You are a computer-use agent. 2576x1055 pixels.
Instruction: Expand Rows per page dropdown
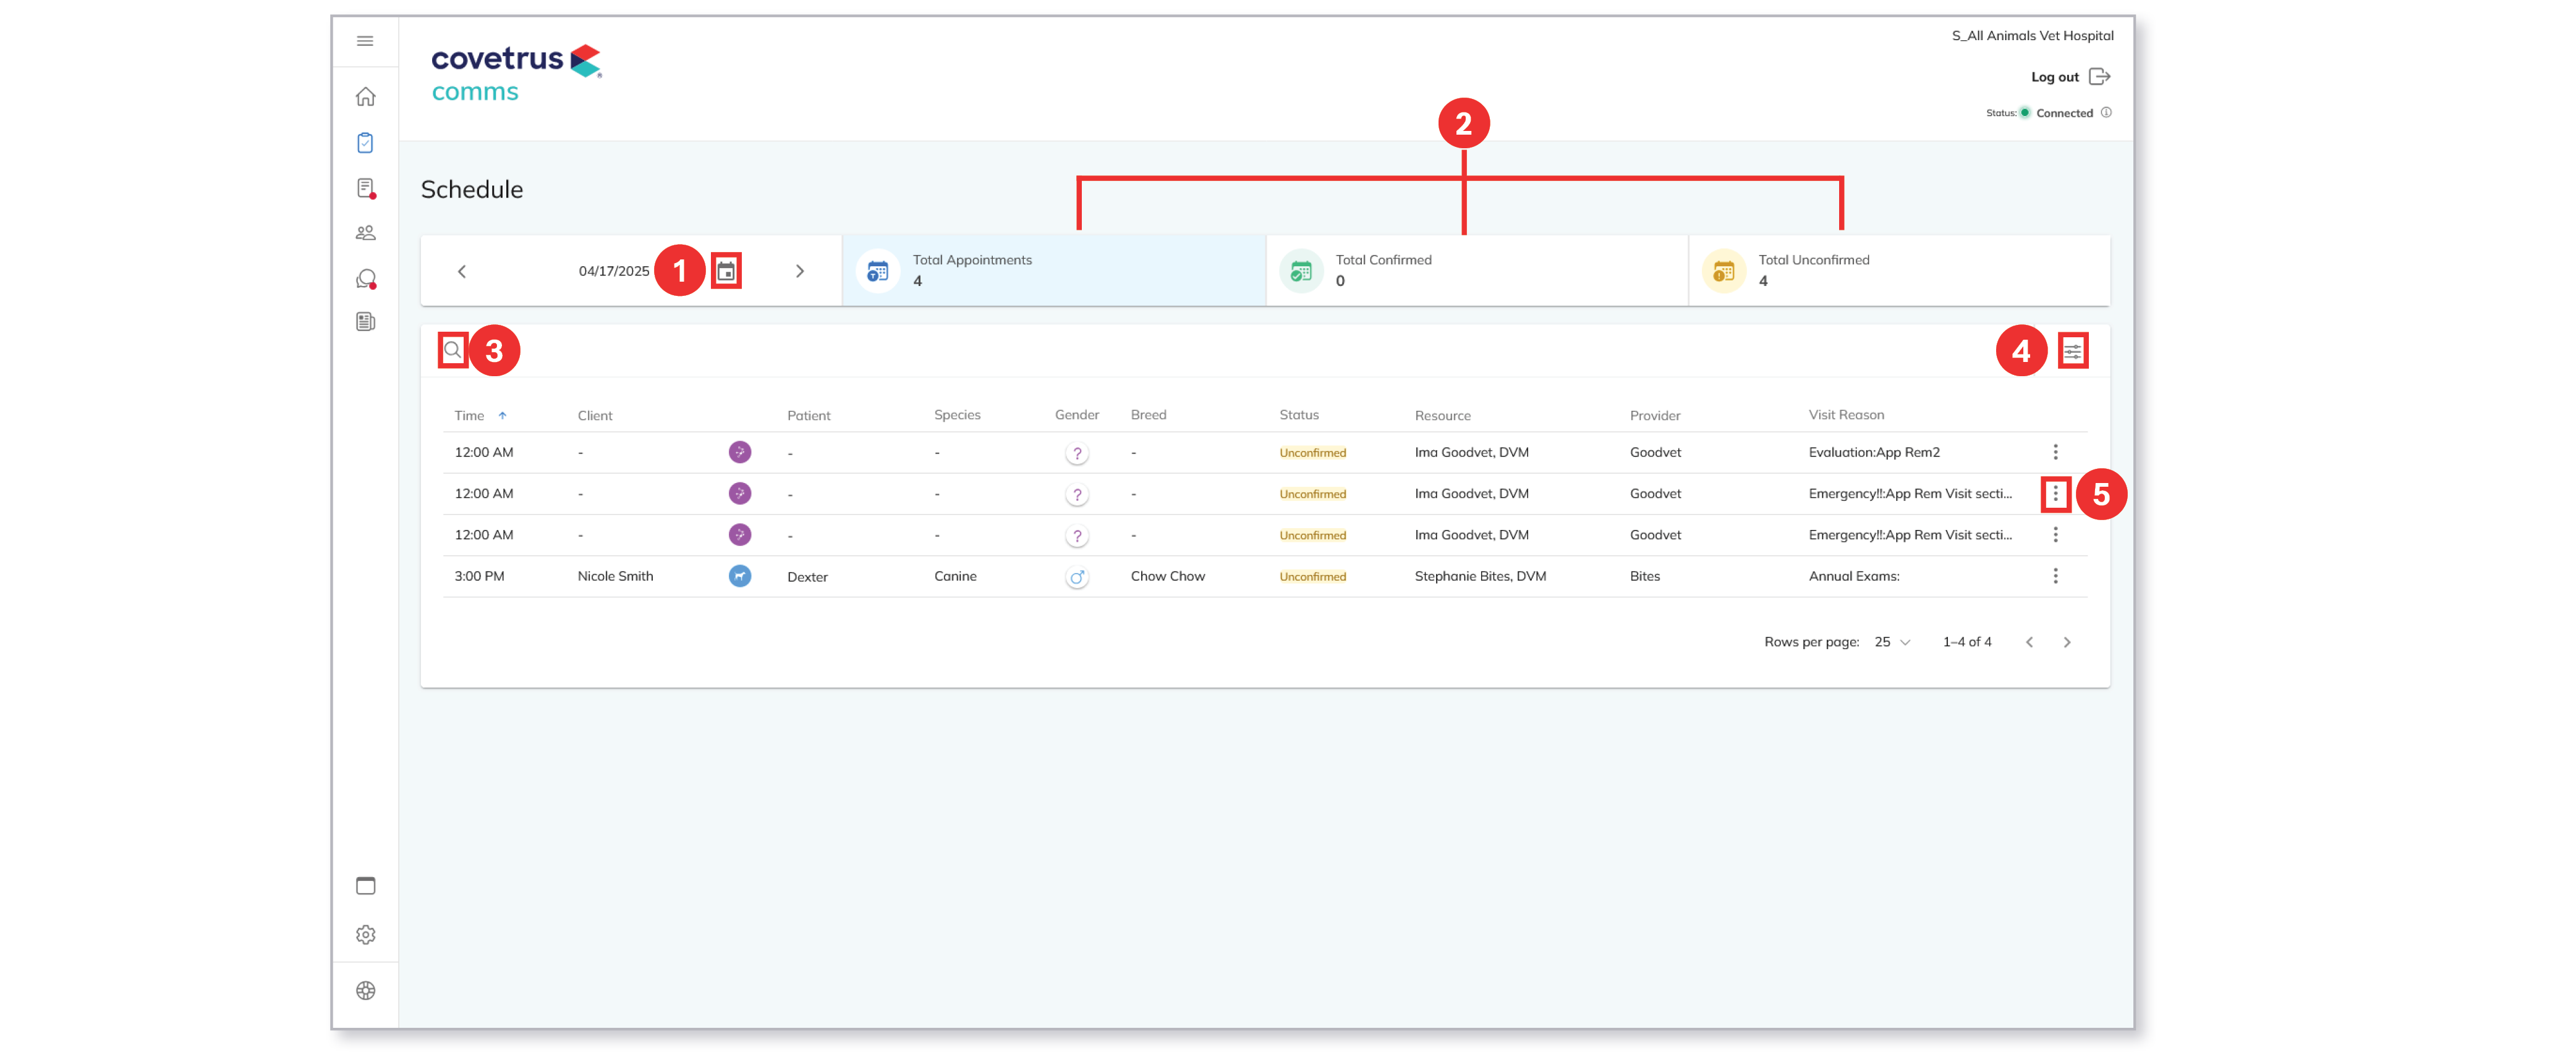[1892, 641]
